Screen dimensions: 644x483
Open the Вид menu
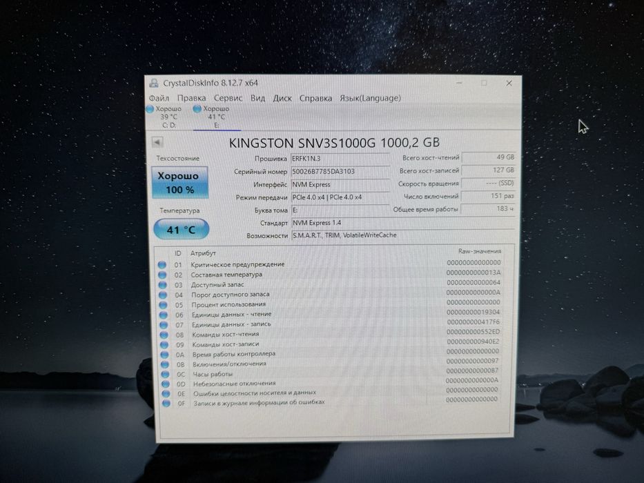click(x=257, y=98)
